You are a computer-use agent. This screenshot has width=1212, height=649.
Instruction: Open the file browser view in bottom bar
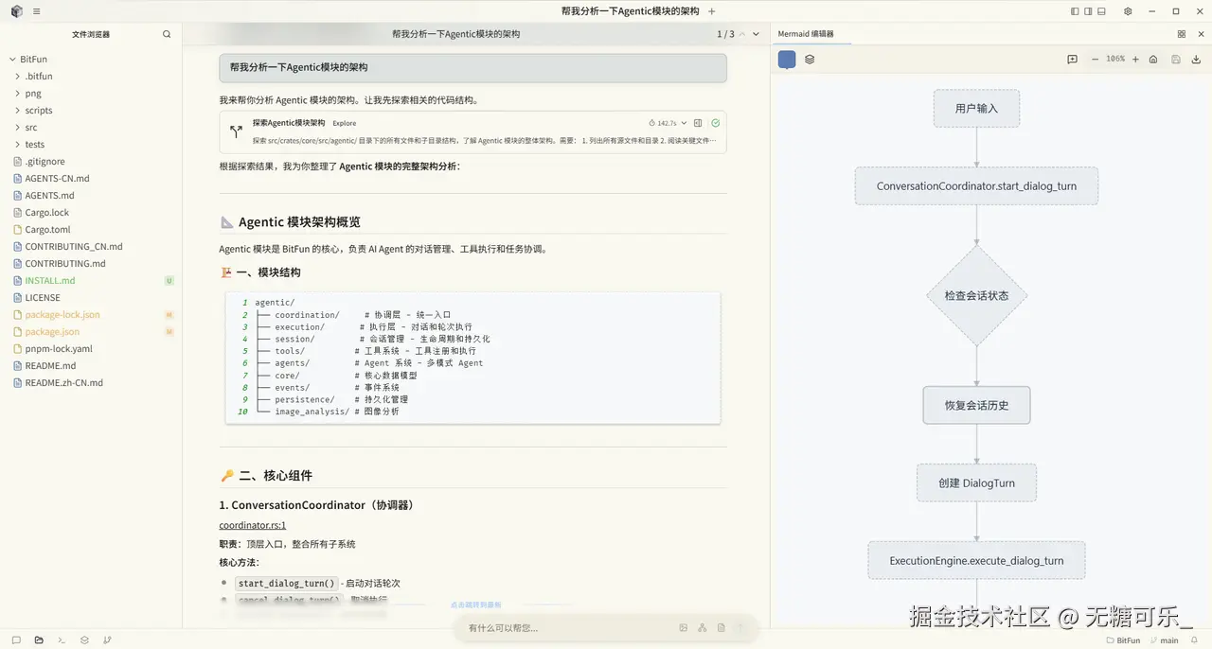point(39,640)
